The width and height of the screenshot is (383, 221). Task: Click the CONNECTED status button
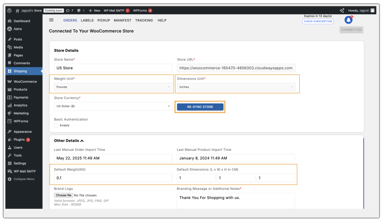click(351, 30)
